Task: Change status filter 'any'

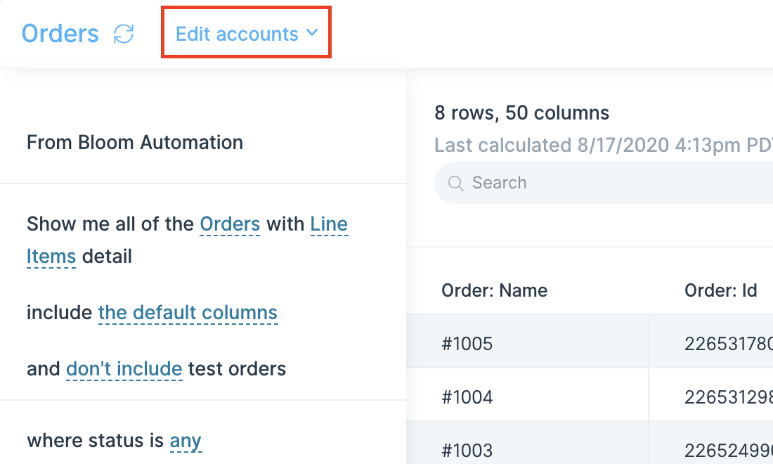Action: point(186,441)
